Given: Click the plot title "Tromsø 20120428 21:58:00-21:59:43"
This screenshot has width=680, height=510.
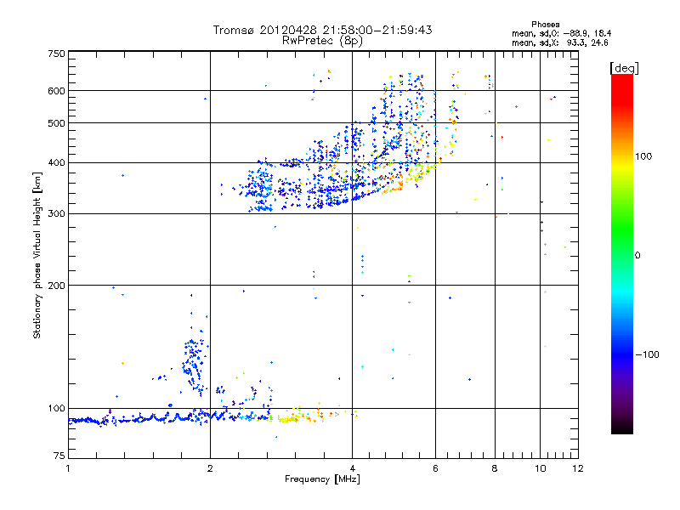Looking at the screenshot, I should [322, 30].
